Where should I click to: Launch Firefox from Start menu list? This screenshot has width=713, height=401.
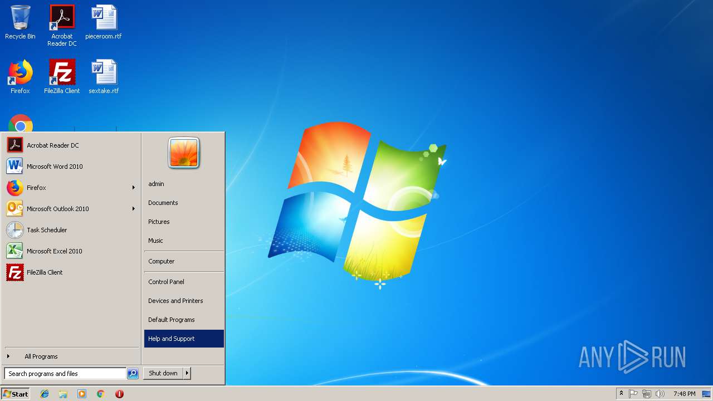[x=71, y=188]
